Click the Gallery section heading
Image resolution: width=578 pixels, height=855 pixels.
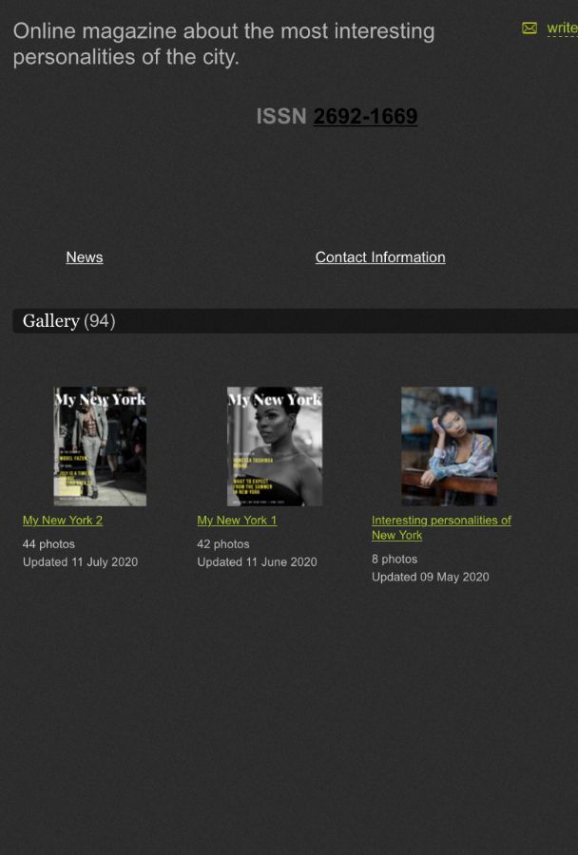(51, 321)
